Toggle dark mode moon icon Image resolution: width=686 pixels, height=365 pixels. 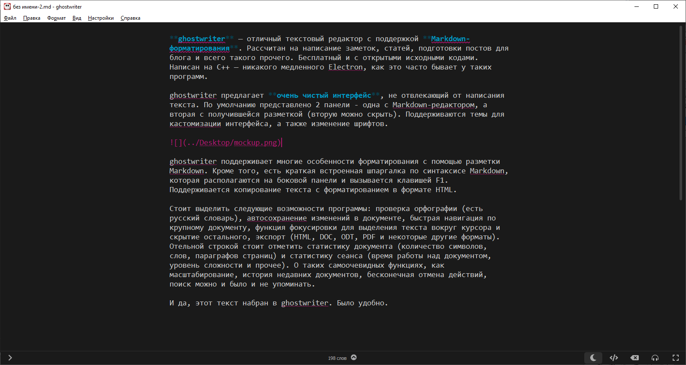coord(593,358)
